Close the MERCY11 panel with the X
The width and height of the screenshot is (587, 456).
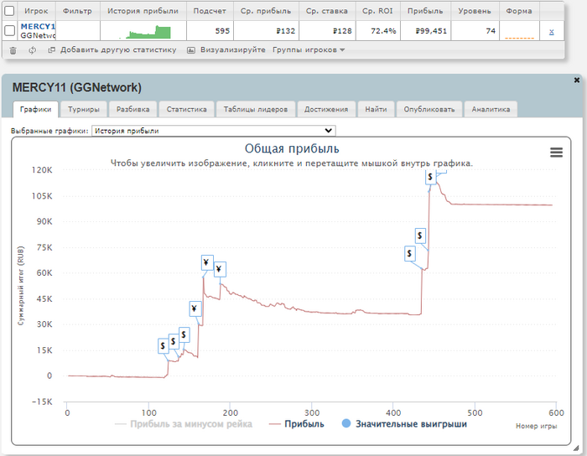coord(577,80)
